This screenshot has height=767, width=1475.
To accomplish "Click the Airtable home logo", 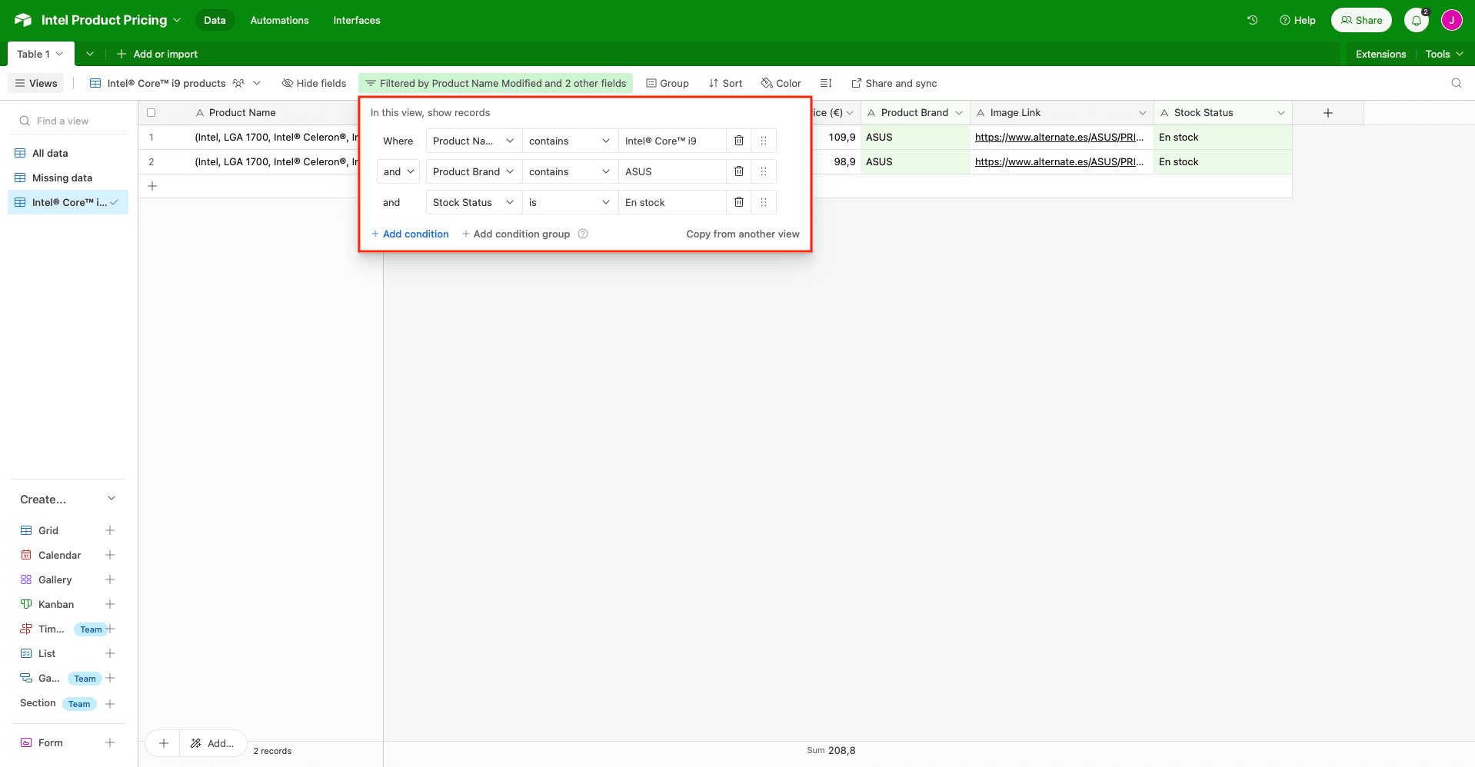I will [x=23, y=20].
